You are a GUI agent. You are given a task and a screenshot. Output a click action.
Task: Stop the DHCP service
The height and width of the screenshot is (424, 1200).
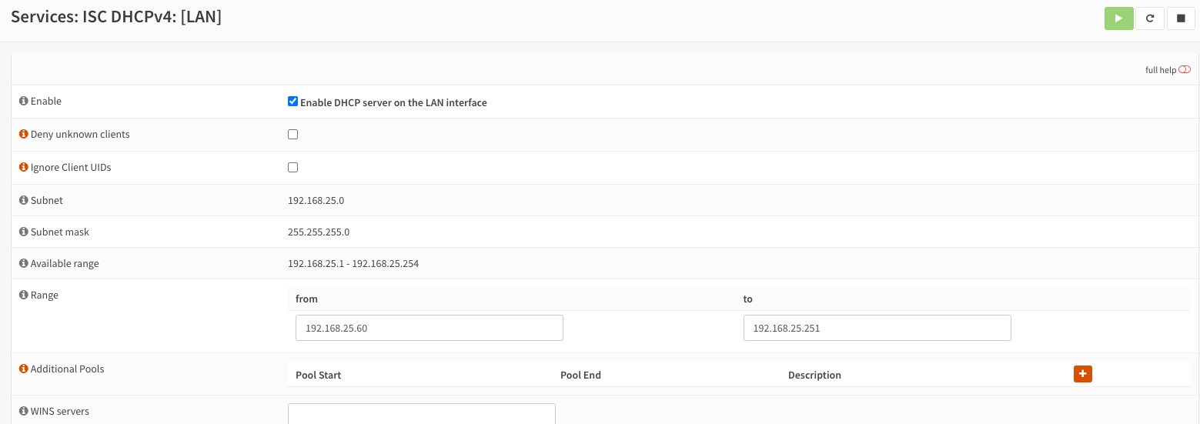click(x=1181, y=18)
